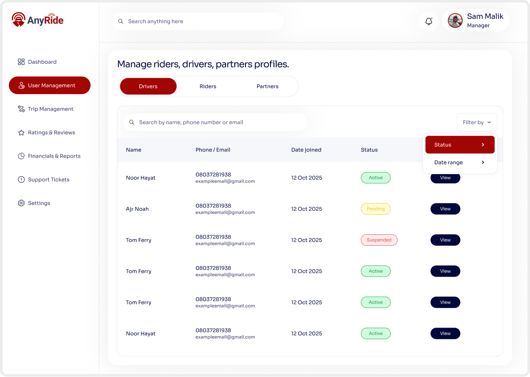Click the Settings gear icon

(x=21, y=203)
